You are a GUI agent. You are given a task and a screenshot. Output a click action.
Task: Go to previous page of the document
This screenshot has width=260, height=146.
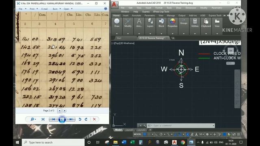coord(60,111)
